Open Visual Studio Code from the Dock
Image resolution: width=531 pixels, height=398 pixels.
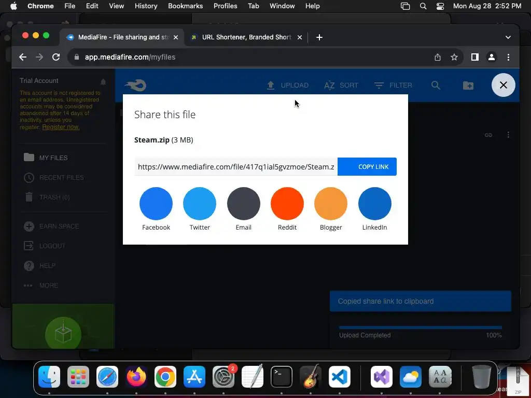(x=339, y=377)
